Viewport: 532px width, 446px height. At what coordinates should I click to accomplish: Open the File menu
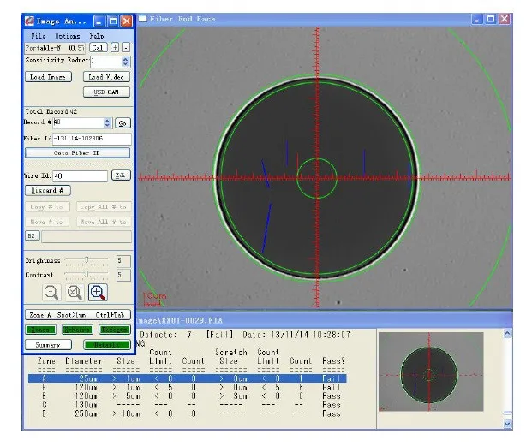click(38, 36)
